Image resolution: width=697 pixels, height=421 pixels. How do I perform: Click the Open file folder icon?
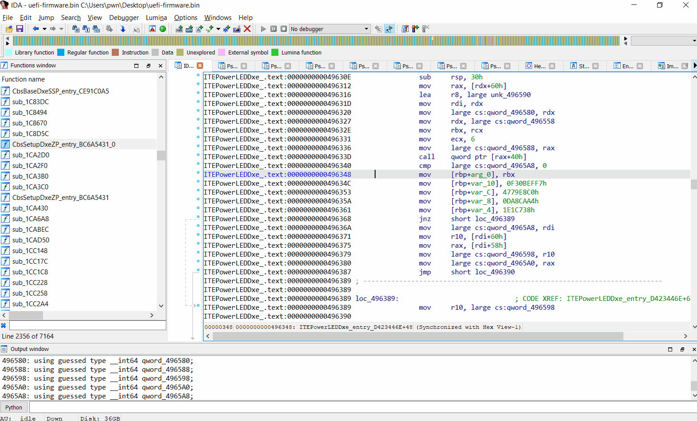click(9, 29)
